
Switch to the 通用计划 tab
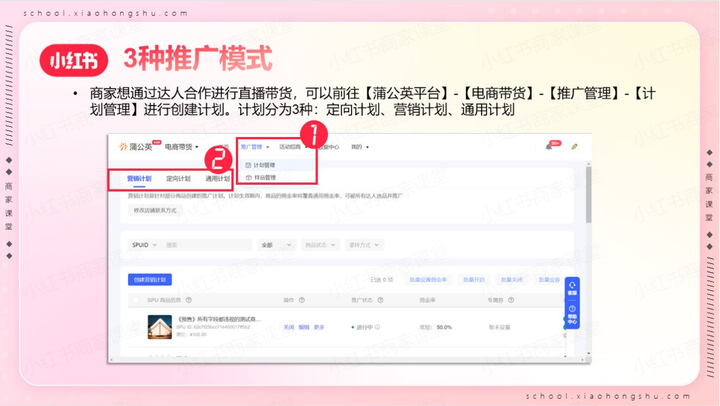tap(217, 179)
